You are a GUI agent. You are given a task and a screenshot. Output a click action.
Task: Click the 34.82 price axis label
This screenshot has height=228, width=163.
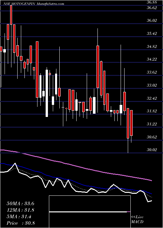(x=152, y=47)
